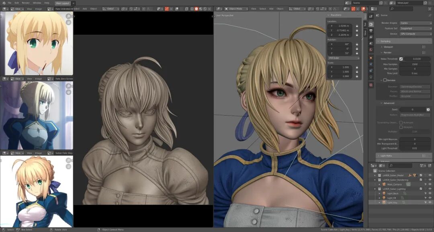Open the Feature Set dropdown
This screenshot has height=232, width=434.
[416, 28]
